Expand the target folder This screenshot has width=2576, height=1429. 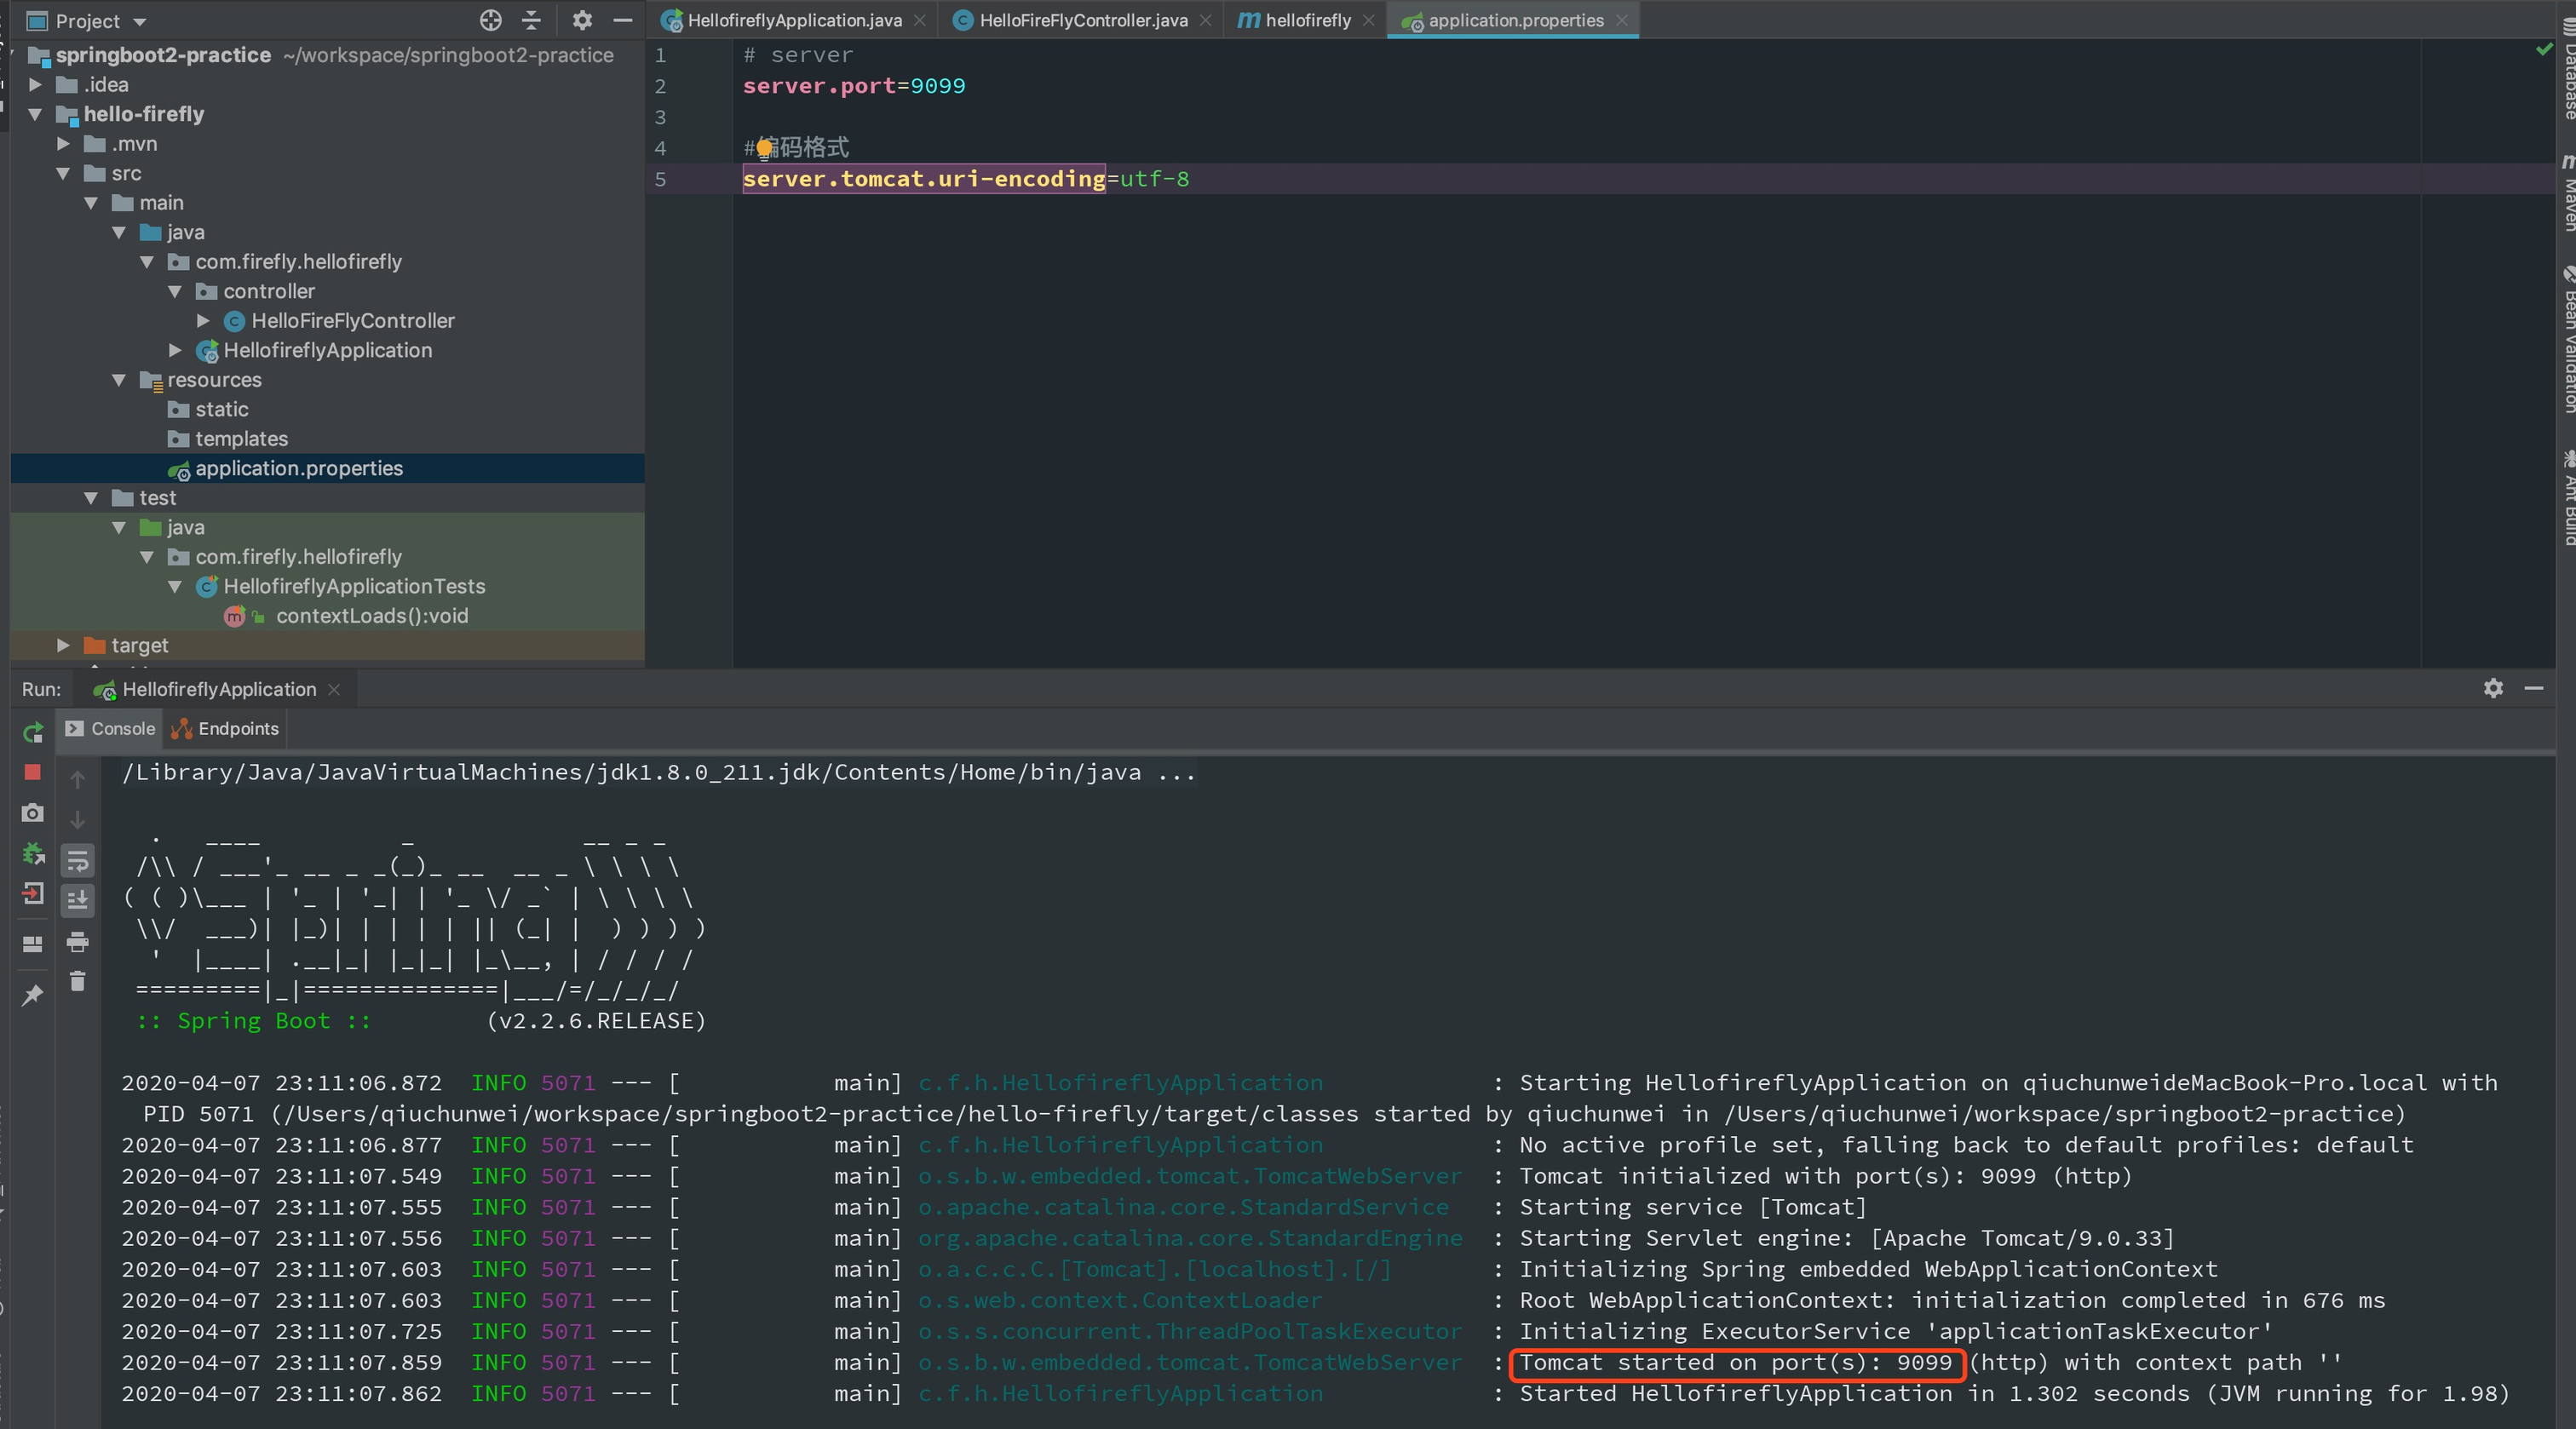[63, 645]
